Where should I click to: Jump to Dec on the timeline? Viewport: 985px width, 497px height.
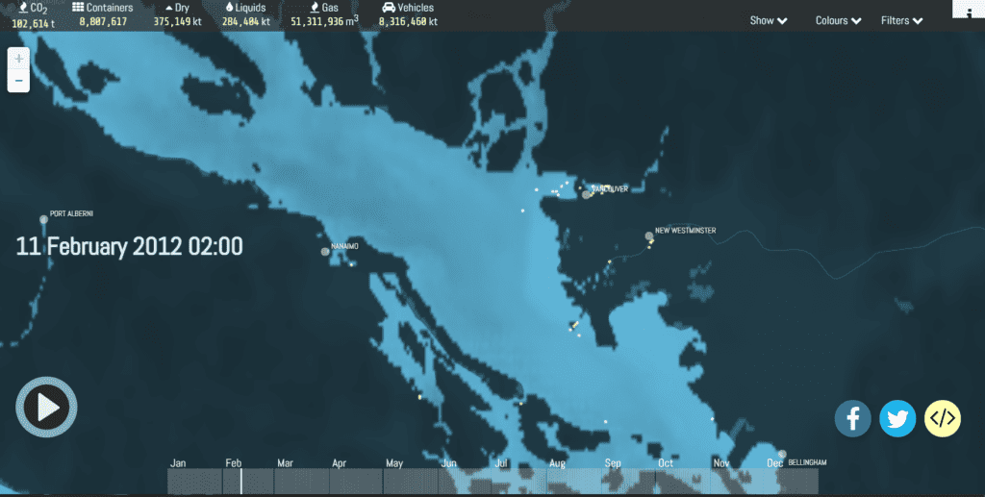coord(774,463)
